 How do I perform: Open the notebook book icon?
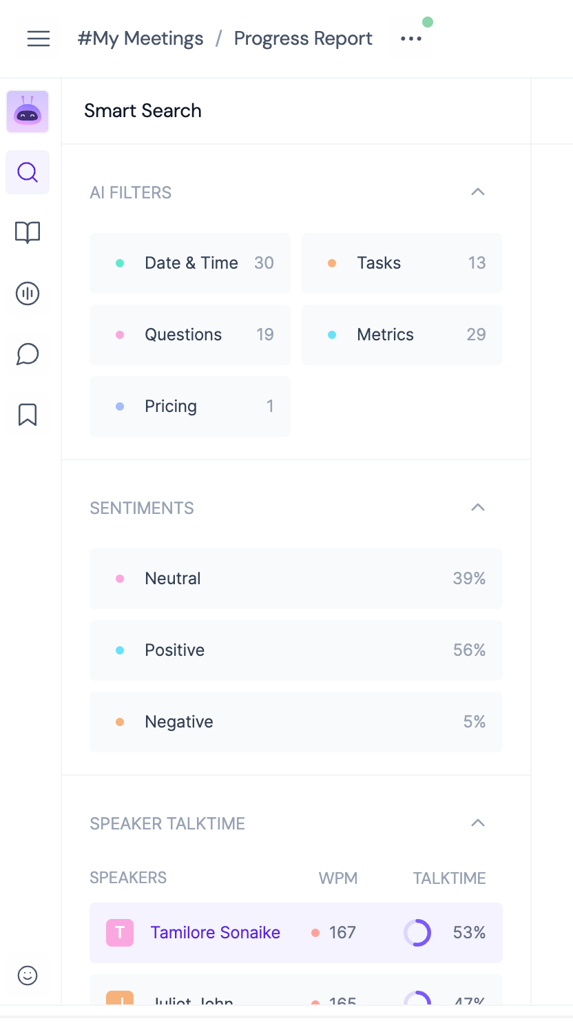pyautogui.click(x=28, y=233)
